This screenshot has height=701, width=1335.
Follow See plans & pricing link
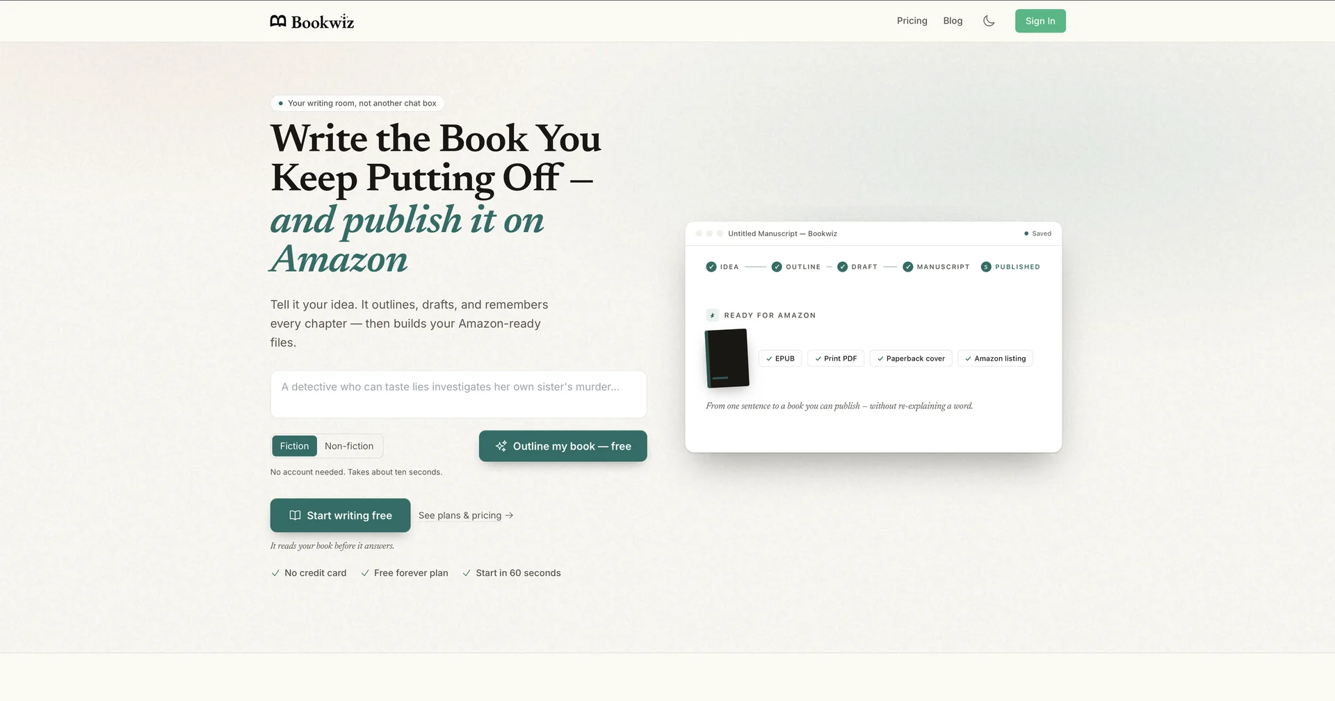(466, 516)
